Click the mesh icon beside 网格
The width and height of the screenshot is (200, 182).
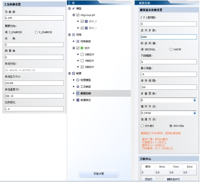(73, 35)
